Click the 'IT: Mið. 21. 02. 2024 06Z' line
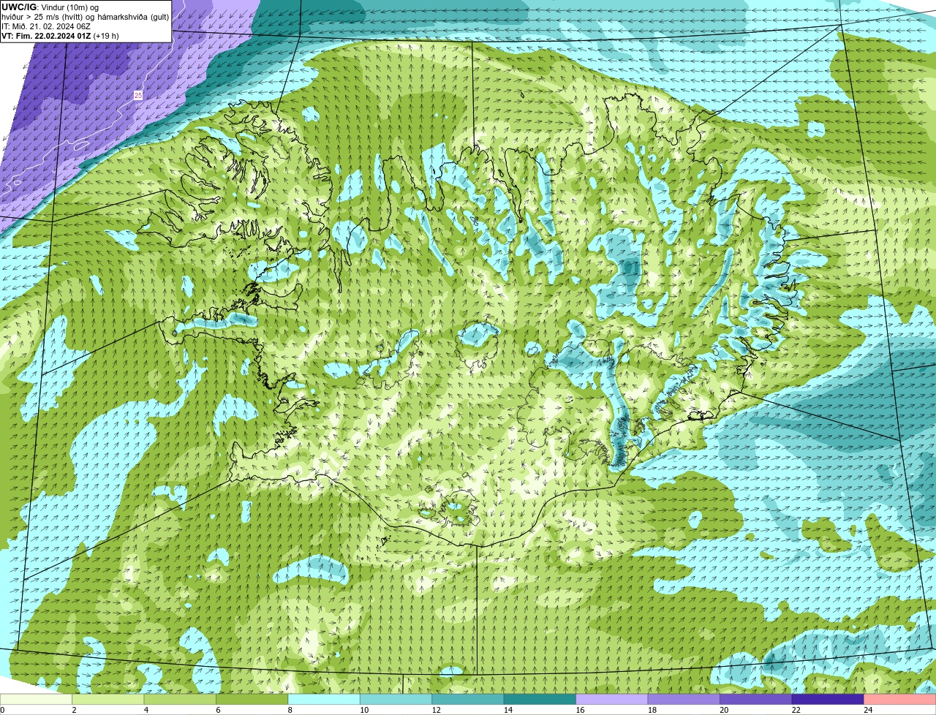 tap(46, 26)
